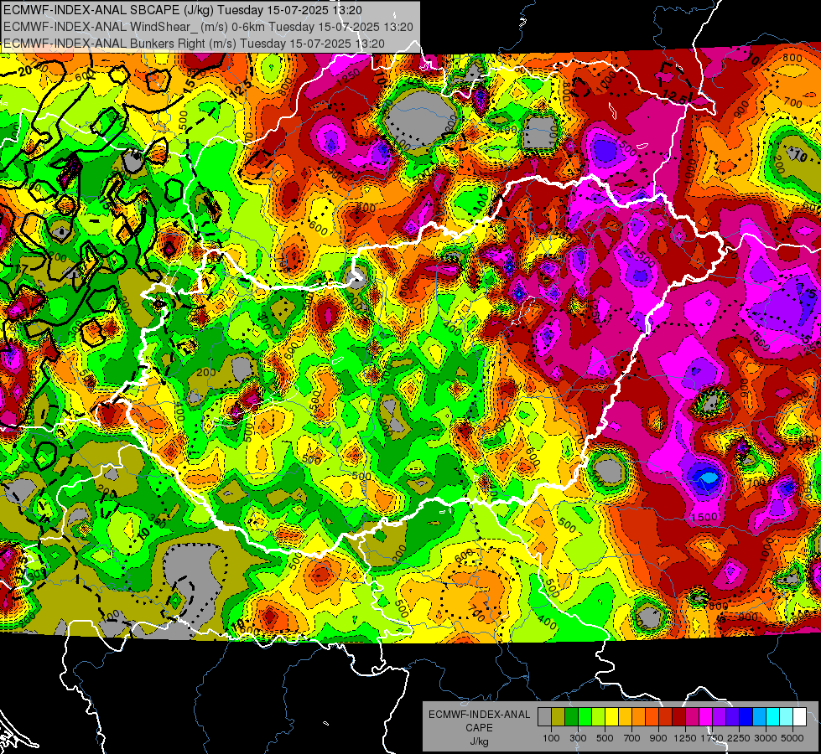Select the brick red legend swatch
This screenshot has height=754, width=821.
click(x=666, y=716)
